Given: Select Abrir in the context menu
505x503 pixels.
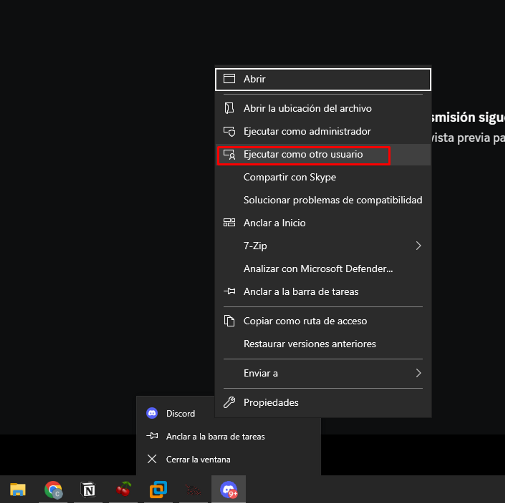Looking at the screenshot, I should [x=254, y=79].
